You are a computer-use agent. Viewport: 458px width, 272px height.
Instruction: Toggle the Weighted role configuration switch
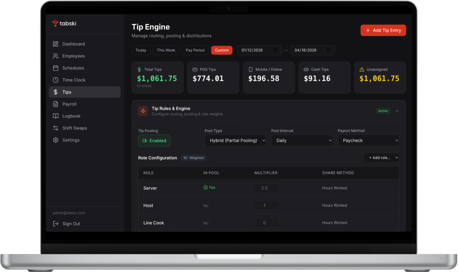[193, 158]
